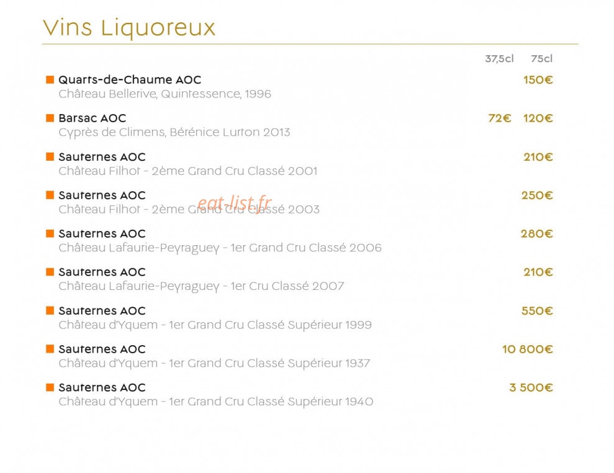614x473 pixels.
Task: Select the bullet before Château Filhot 2001 entry
Action: coord(50,156)
